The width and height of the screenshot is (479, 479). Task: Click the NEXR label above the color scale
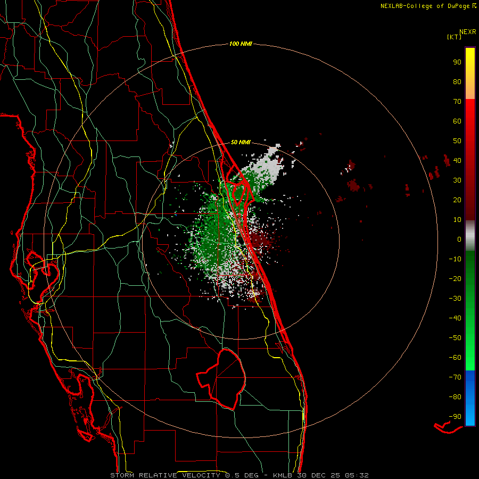point(467,32)
